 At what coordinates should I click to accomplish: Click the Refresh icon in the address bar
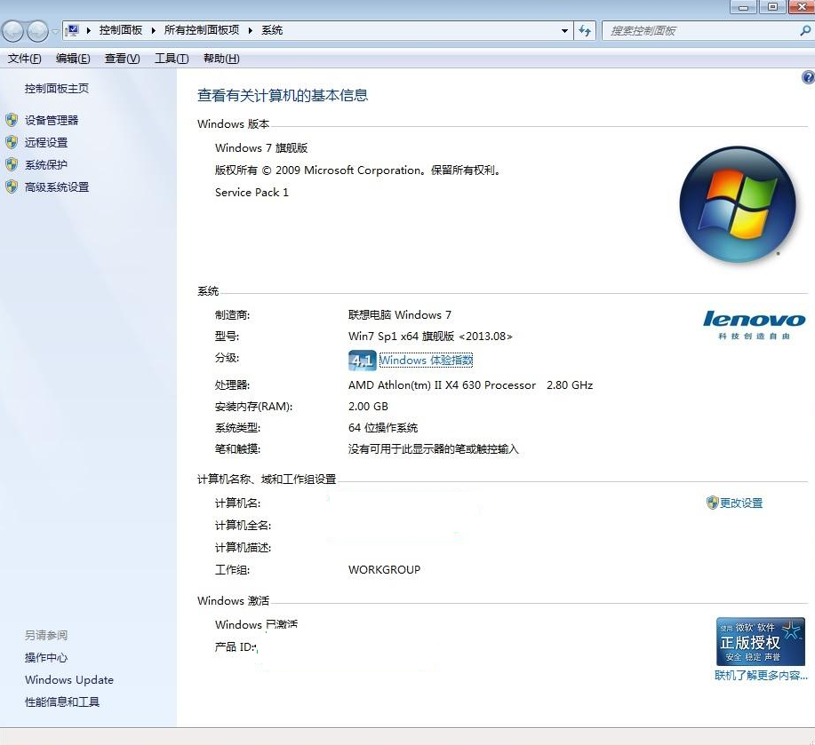pyautogui.click(x=585, y=29)
